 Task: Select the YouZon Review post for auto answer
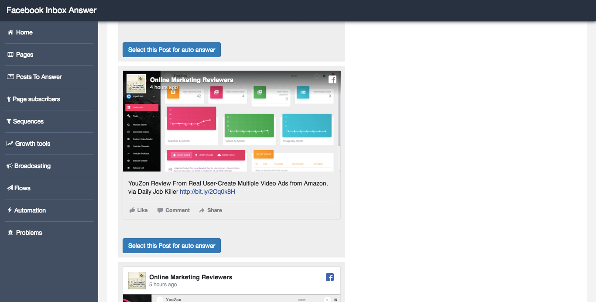(171, 246)
